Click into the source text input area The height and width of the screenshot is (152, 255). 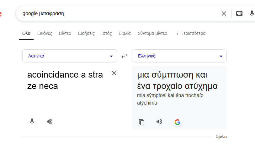coord(66,94)
